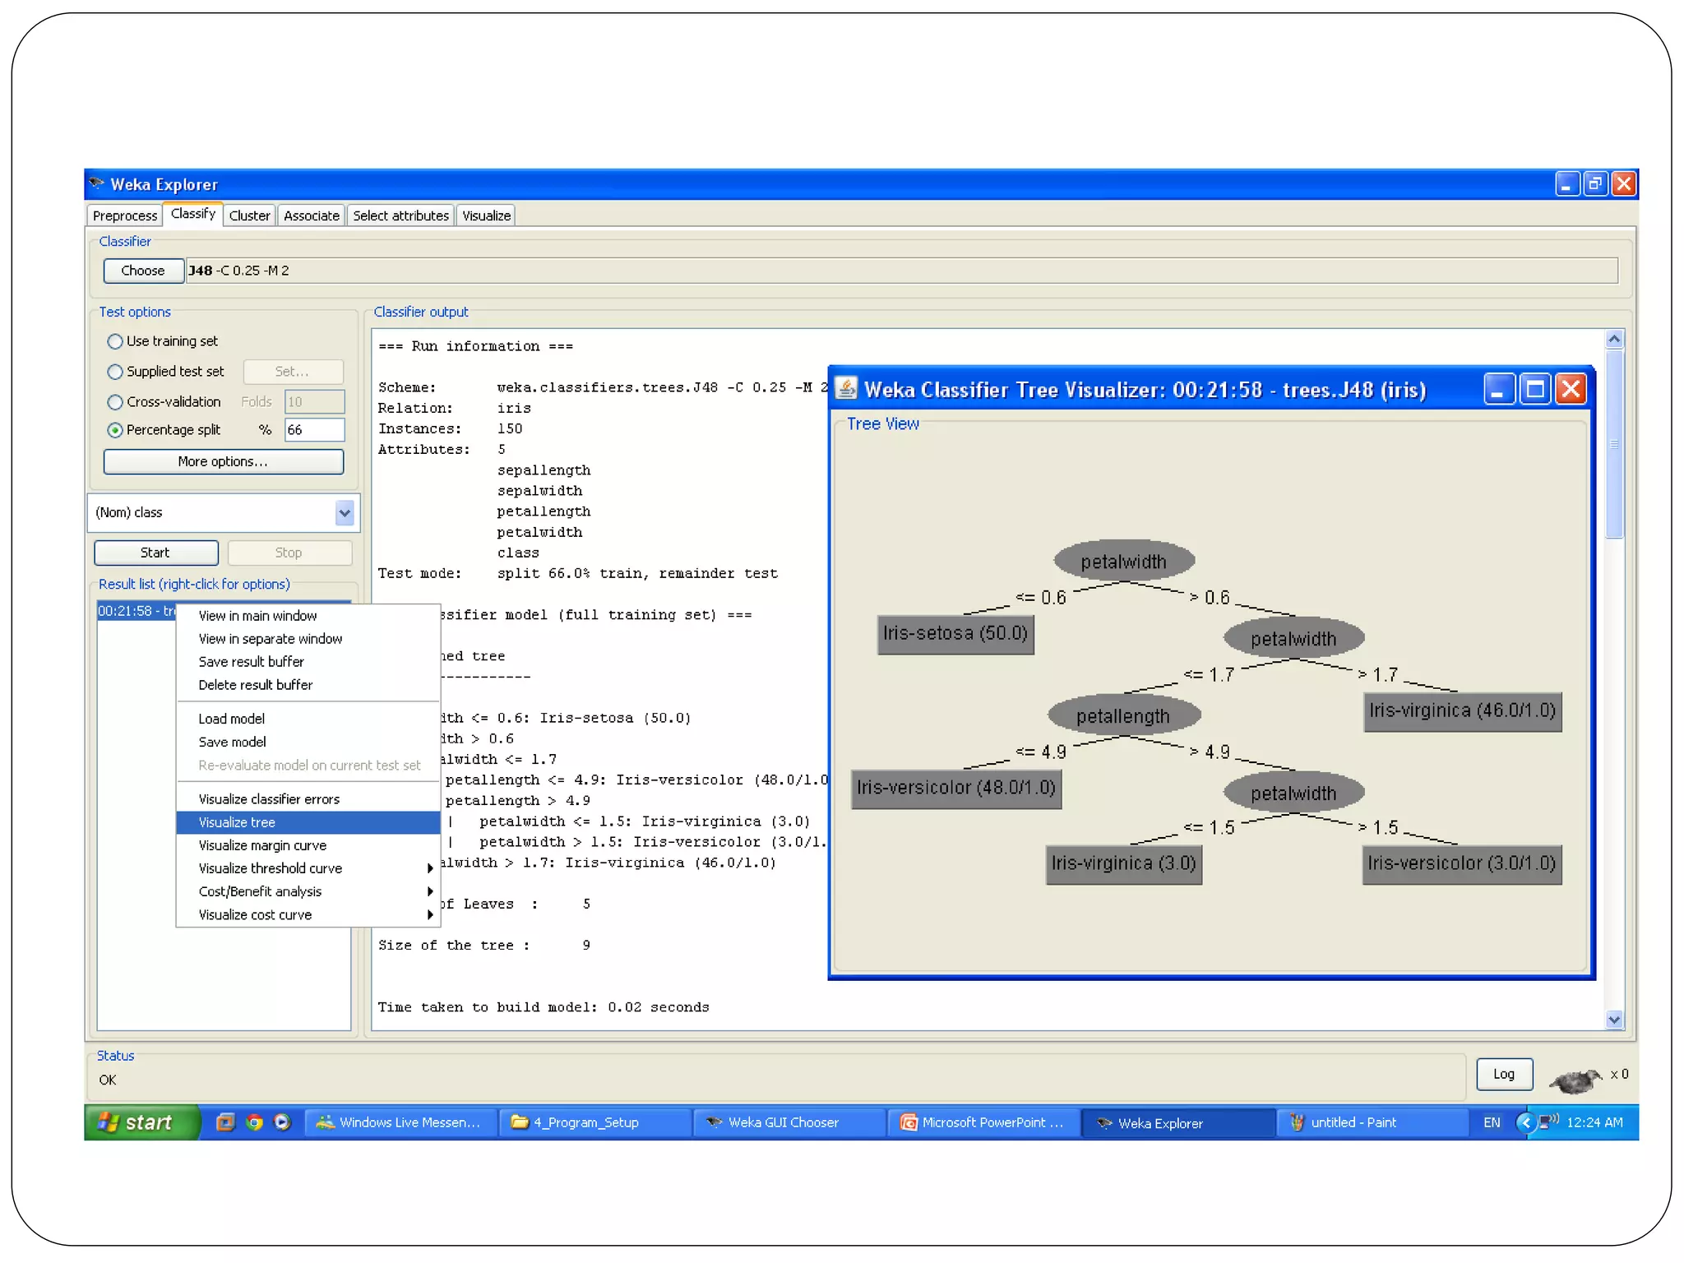Switch to the Preprocess tab

click(x=125, y=215)
